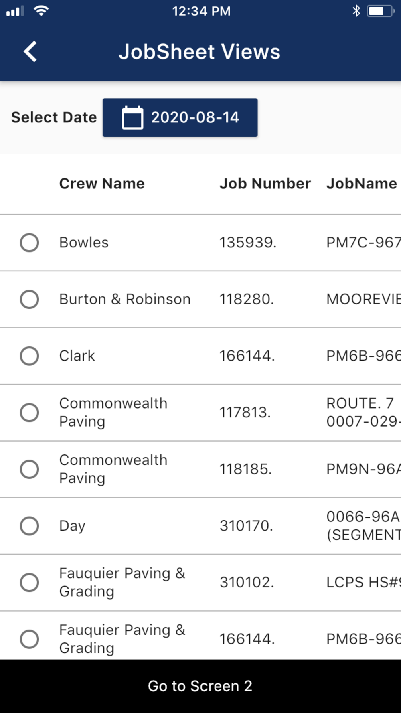The width and height of the screenshot is (401, 713).
Task: Select the Bowles crew radio button
Action: (x=30, y=243)
